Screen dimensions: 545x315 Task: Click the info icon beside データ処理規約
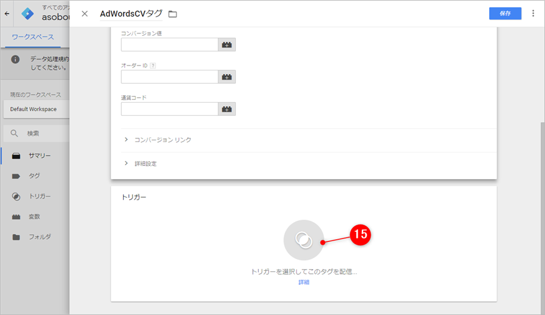point(15,59)
